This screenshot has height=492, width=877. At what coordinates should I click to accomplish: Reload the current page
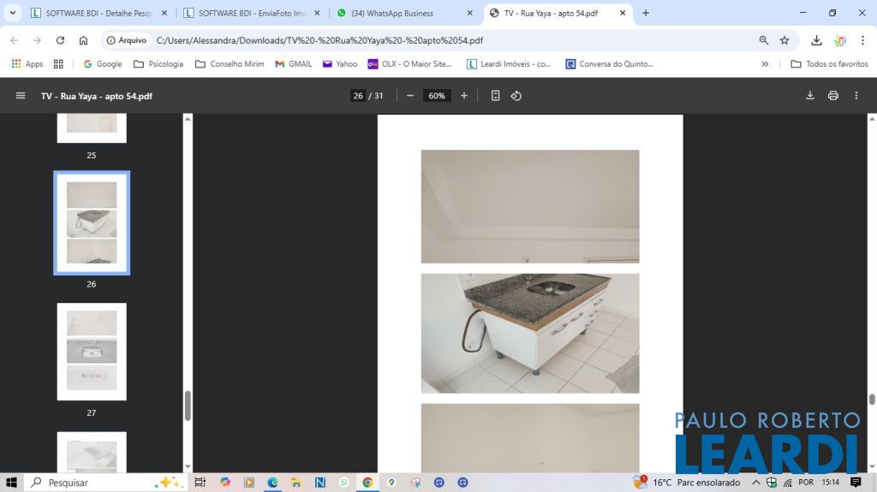coord(60,40)
